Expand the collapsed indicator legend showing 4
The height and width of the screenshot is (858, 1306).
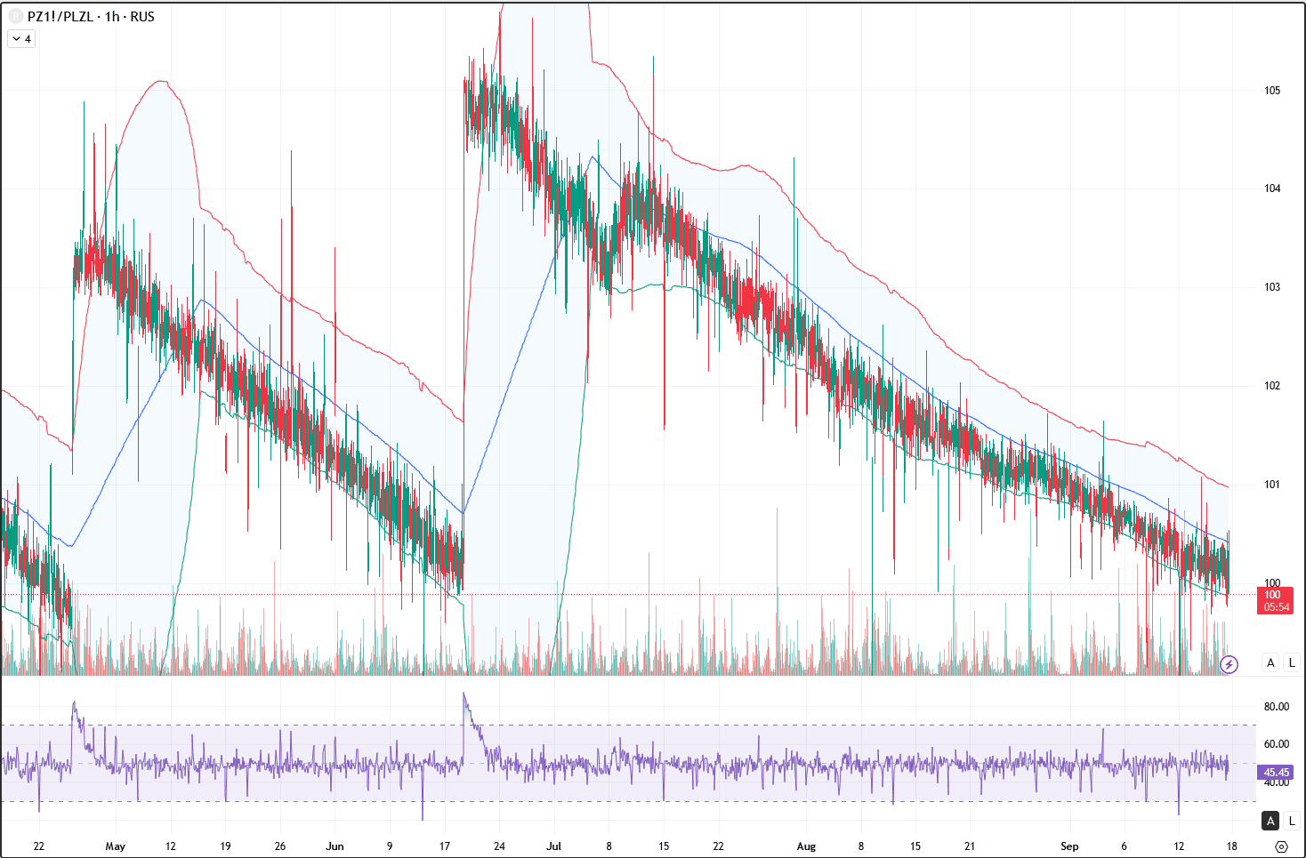coord(21,39)
